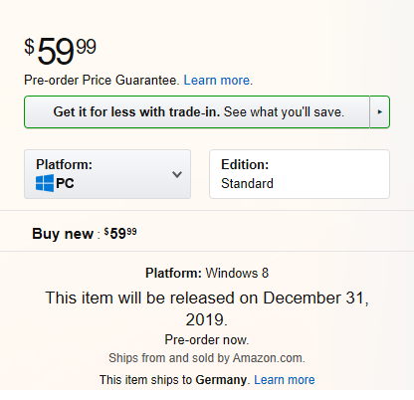414x400 pixels.
Task: Click the Platform: Windows 8 line
Action: (207, 273)
